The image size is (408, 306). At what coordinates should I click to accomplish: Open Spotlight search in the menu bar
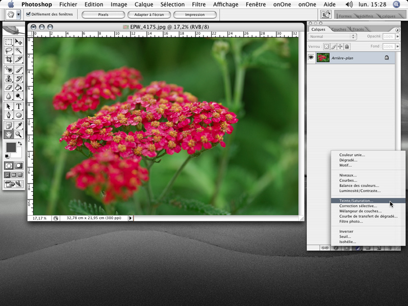(396, 5)
